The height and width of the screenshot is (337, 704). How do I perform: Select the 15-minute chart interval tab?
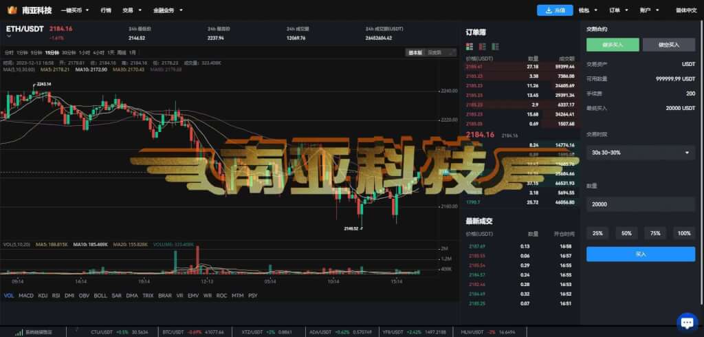coord(52,52)
